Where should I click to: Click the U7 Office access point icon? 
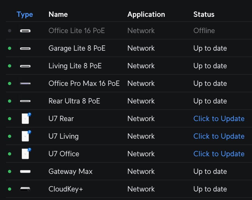(26, 154)
